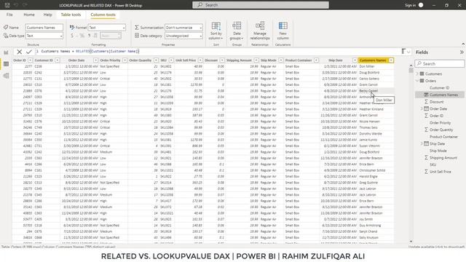The height and width of the screenshot is (262, 466).
Task: Click the decimal places Auto stepper
Action: (x=111, y=36)
